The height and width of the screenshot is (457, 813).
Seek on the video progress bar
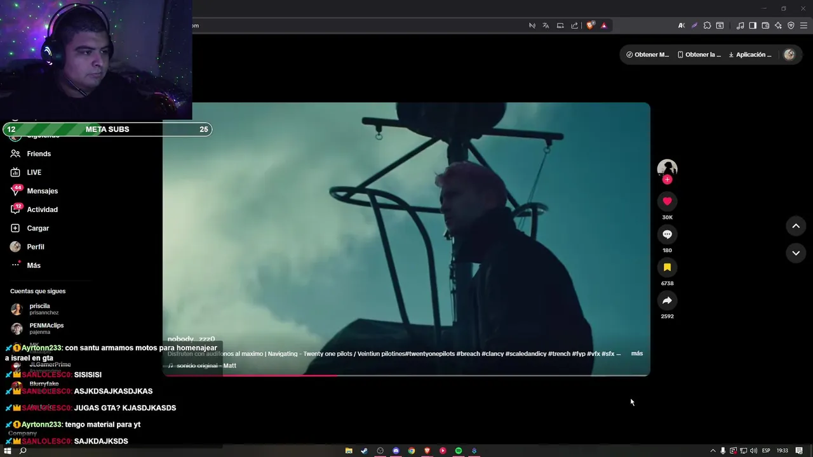[406, 375]
